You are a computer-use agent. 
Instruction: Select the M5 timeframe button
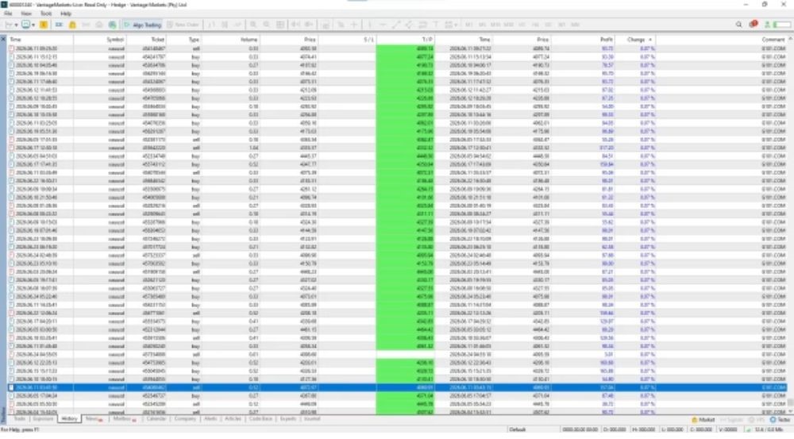482,25
